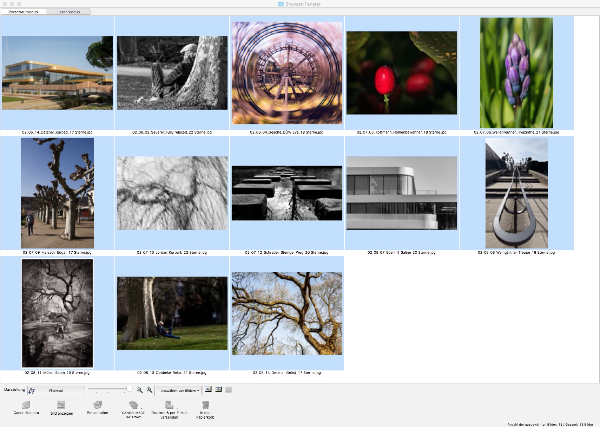Click the thumbnail size slider handle
Screen dimensions: 600x427
pos(130,389)
